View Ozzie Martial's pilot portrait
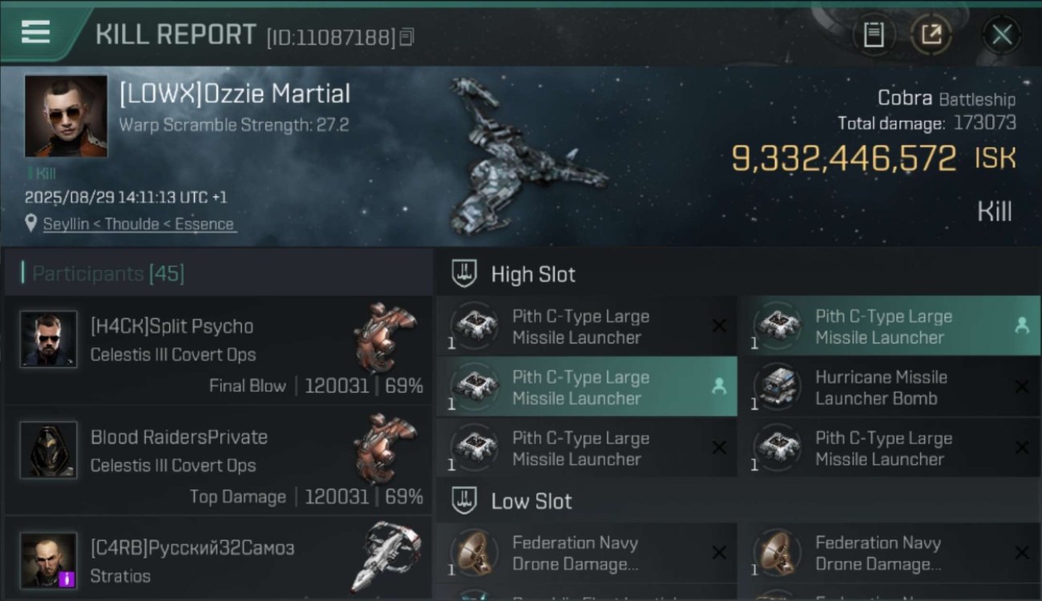The width and height of the screenshot is (1042, 601). click(x=66, y=116)
